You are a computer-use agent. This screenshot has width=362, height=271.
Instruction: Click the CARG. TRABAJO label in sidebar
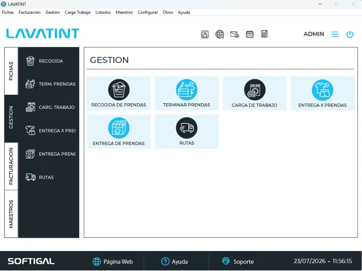click(x=57, y=107)
